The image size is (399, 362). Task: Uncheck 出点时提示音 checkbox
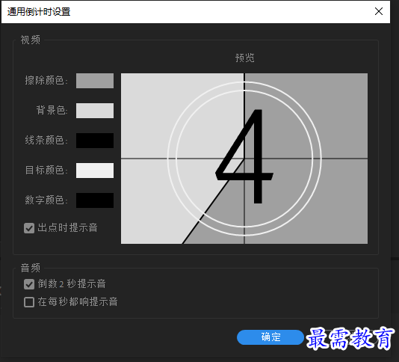pos(29,228)
